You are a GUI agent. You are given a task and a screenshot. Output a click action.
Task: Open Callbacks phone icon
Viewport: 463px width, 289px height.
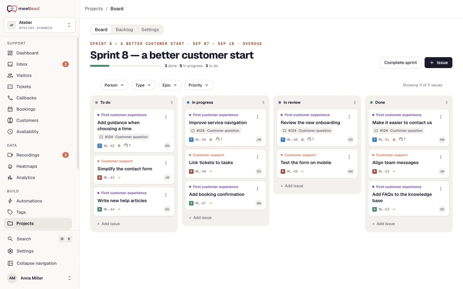10,98
